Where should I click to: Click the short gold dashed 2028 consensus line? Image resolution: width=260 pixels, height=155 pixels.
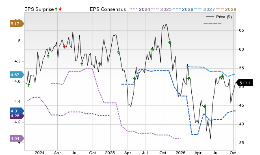pos(212,24)
